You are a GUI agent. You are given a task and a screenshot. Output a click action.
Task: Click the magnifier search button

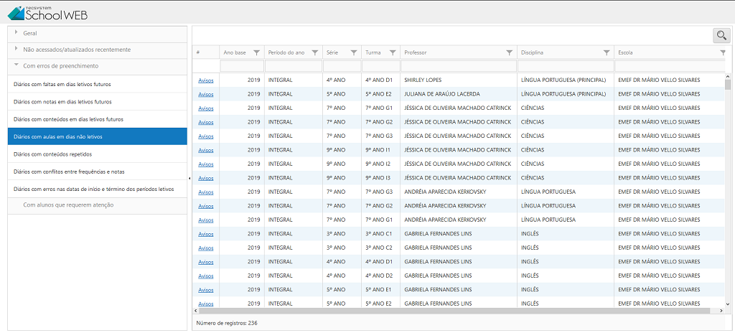(720, 35)
